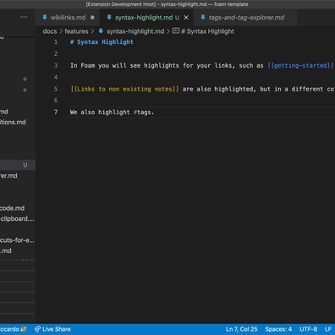The height and width of the screenshot is (335, 335).
Task: Click the unsaved dot on wikilinks.md tab
Action: 92,18
